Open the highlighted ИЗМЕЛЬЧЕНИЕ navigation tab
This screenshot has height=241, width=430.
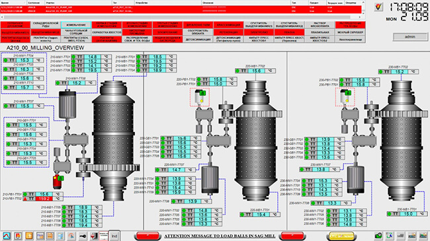point(76,25)
